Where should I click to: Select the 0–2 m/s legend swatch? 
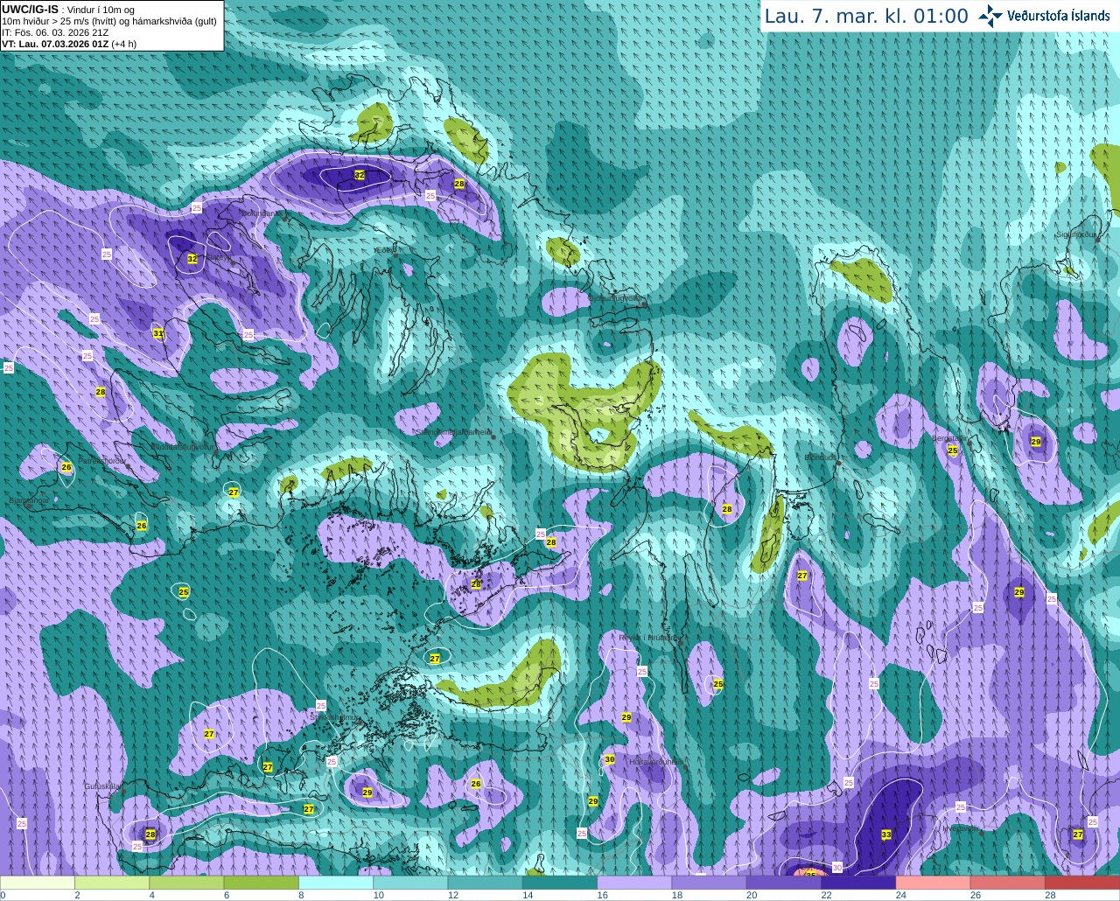coord(38,883)
